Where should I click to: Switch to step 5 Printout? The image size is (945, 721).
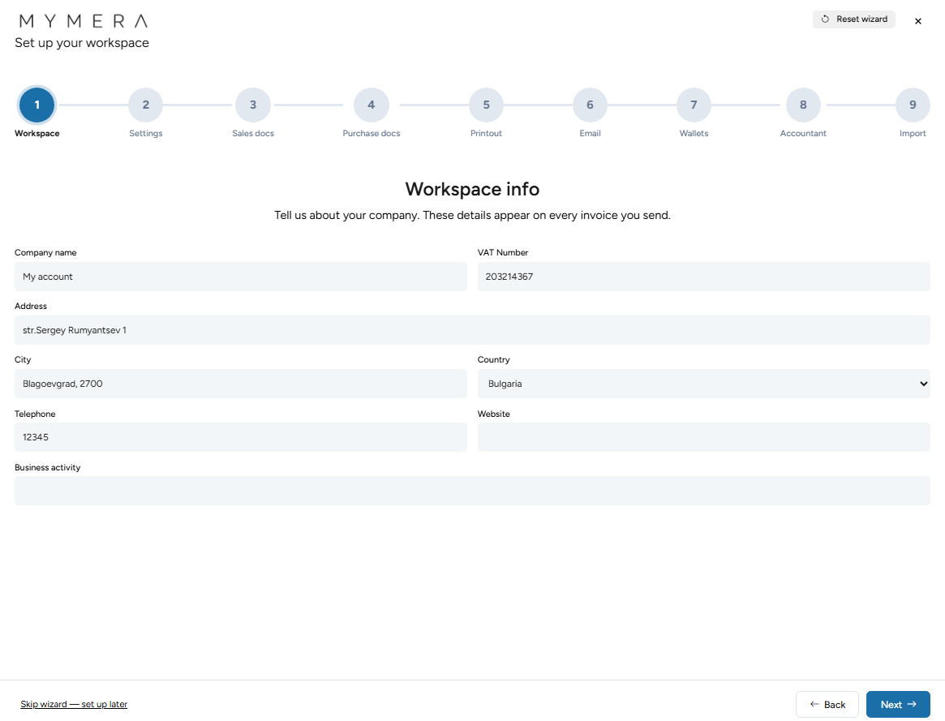487,105
